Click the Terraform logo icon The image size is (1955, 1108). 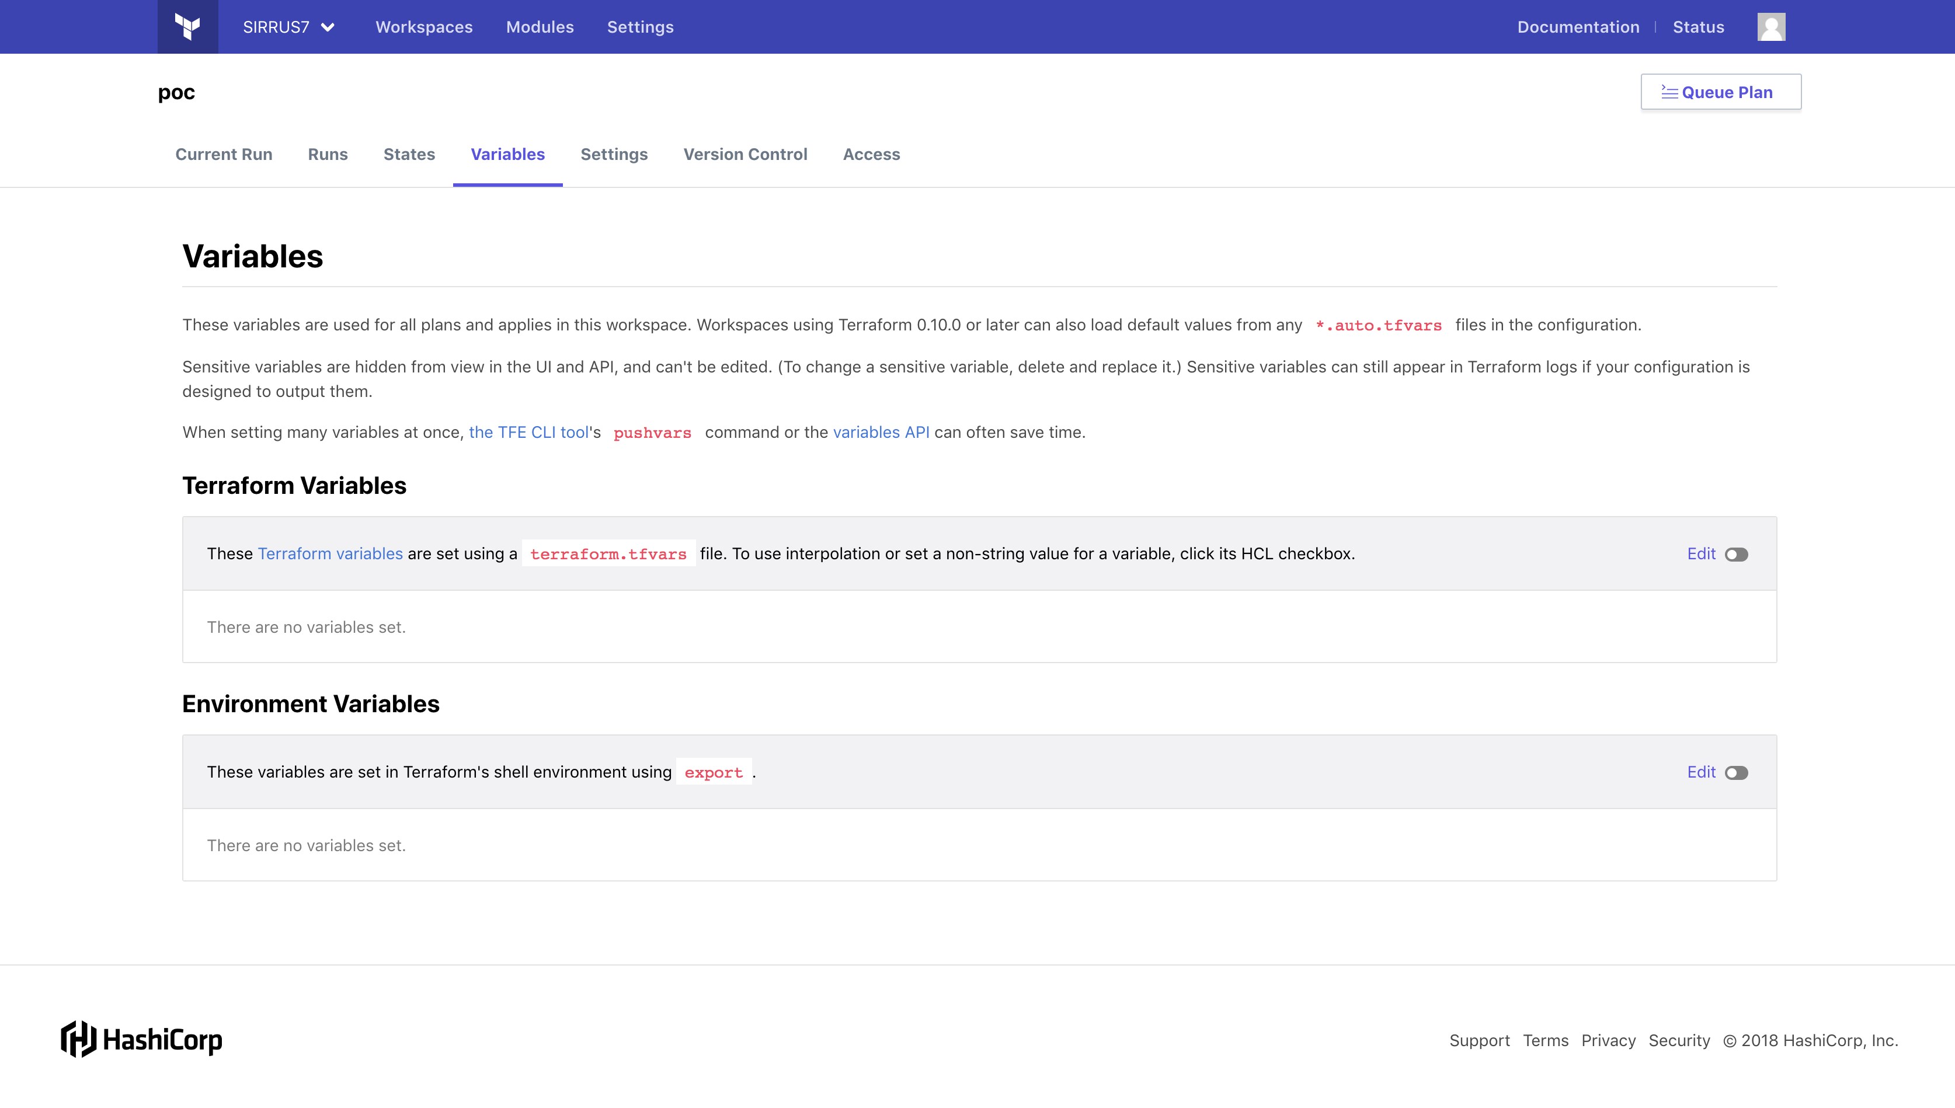[187, 27]
